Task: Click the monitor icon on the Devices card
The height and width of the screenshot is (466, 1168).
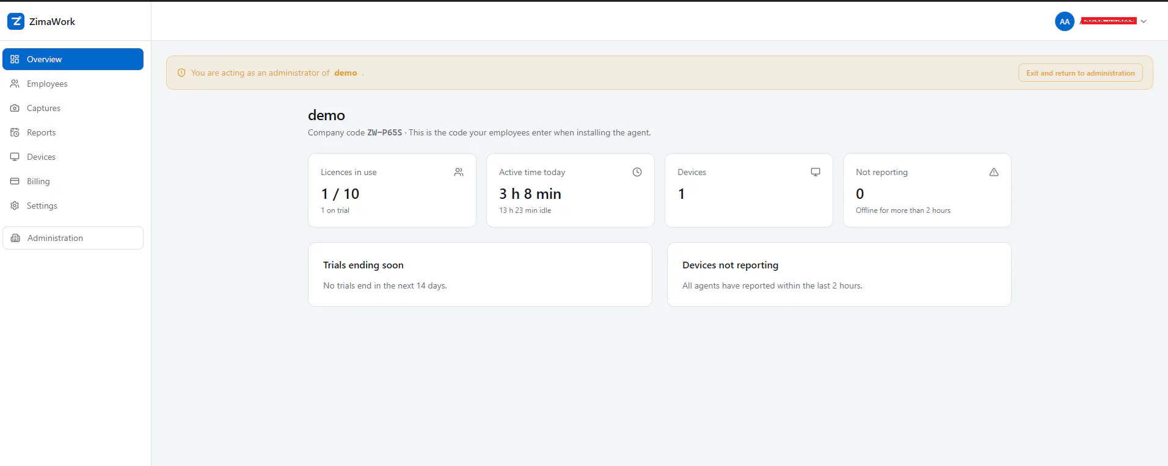Action: [x=816, y=172]
